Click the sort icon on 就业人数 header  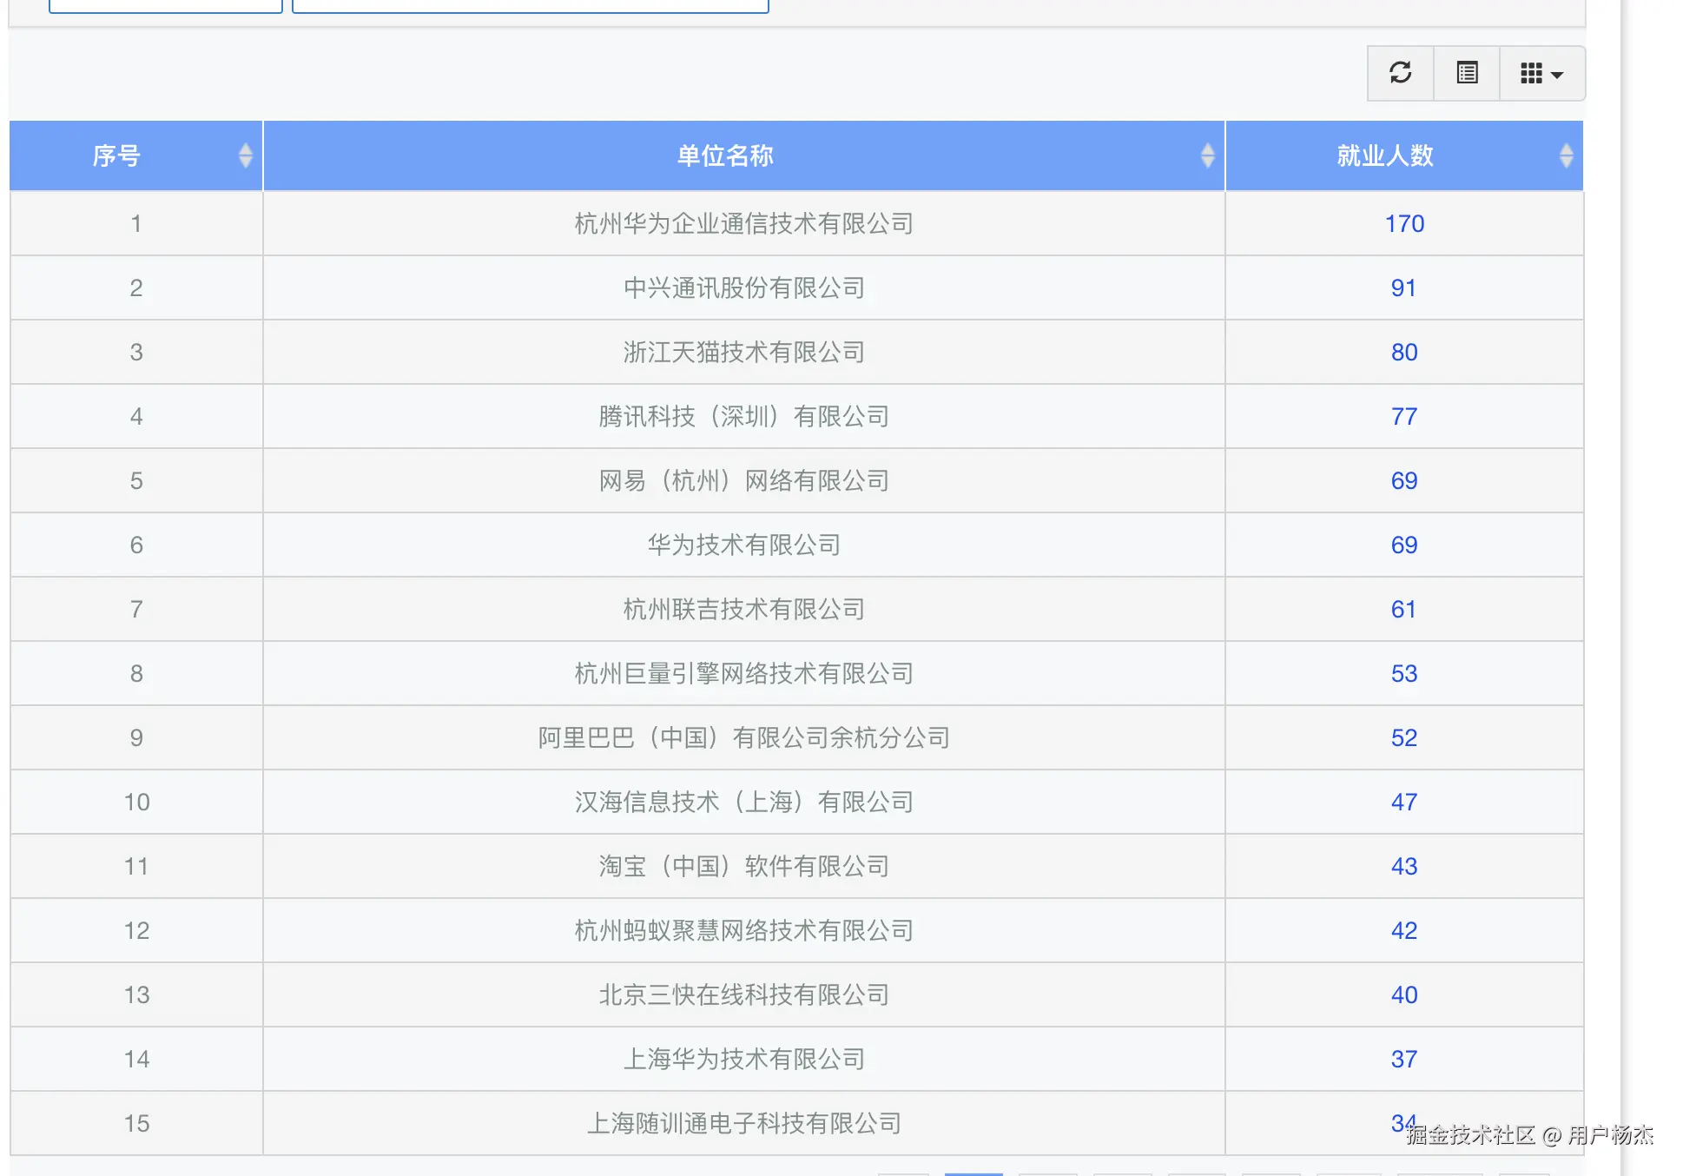click(x=1567, y=155)
